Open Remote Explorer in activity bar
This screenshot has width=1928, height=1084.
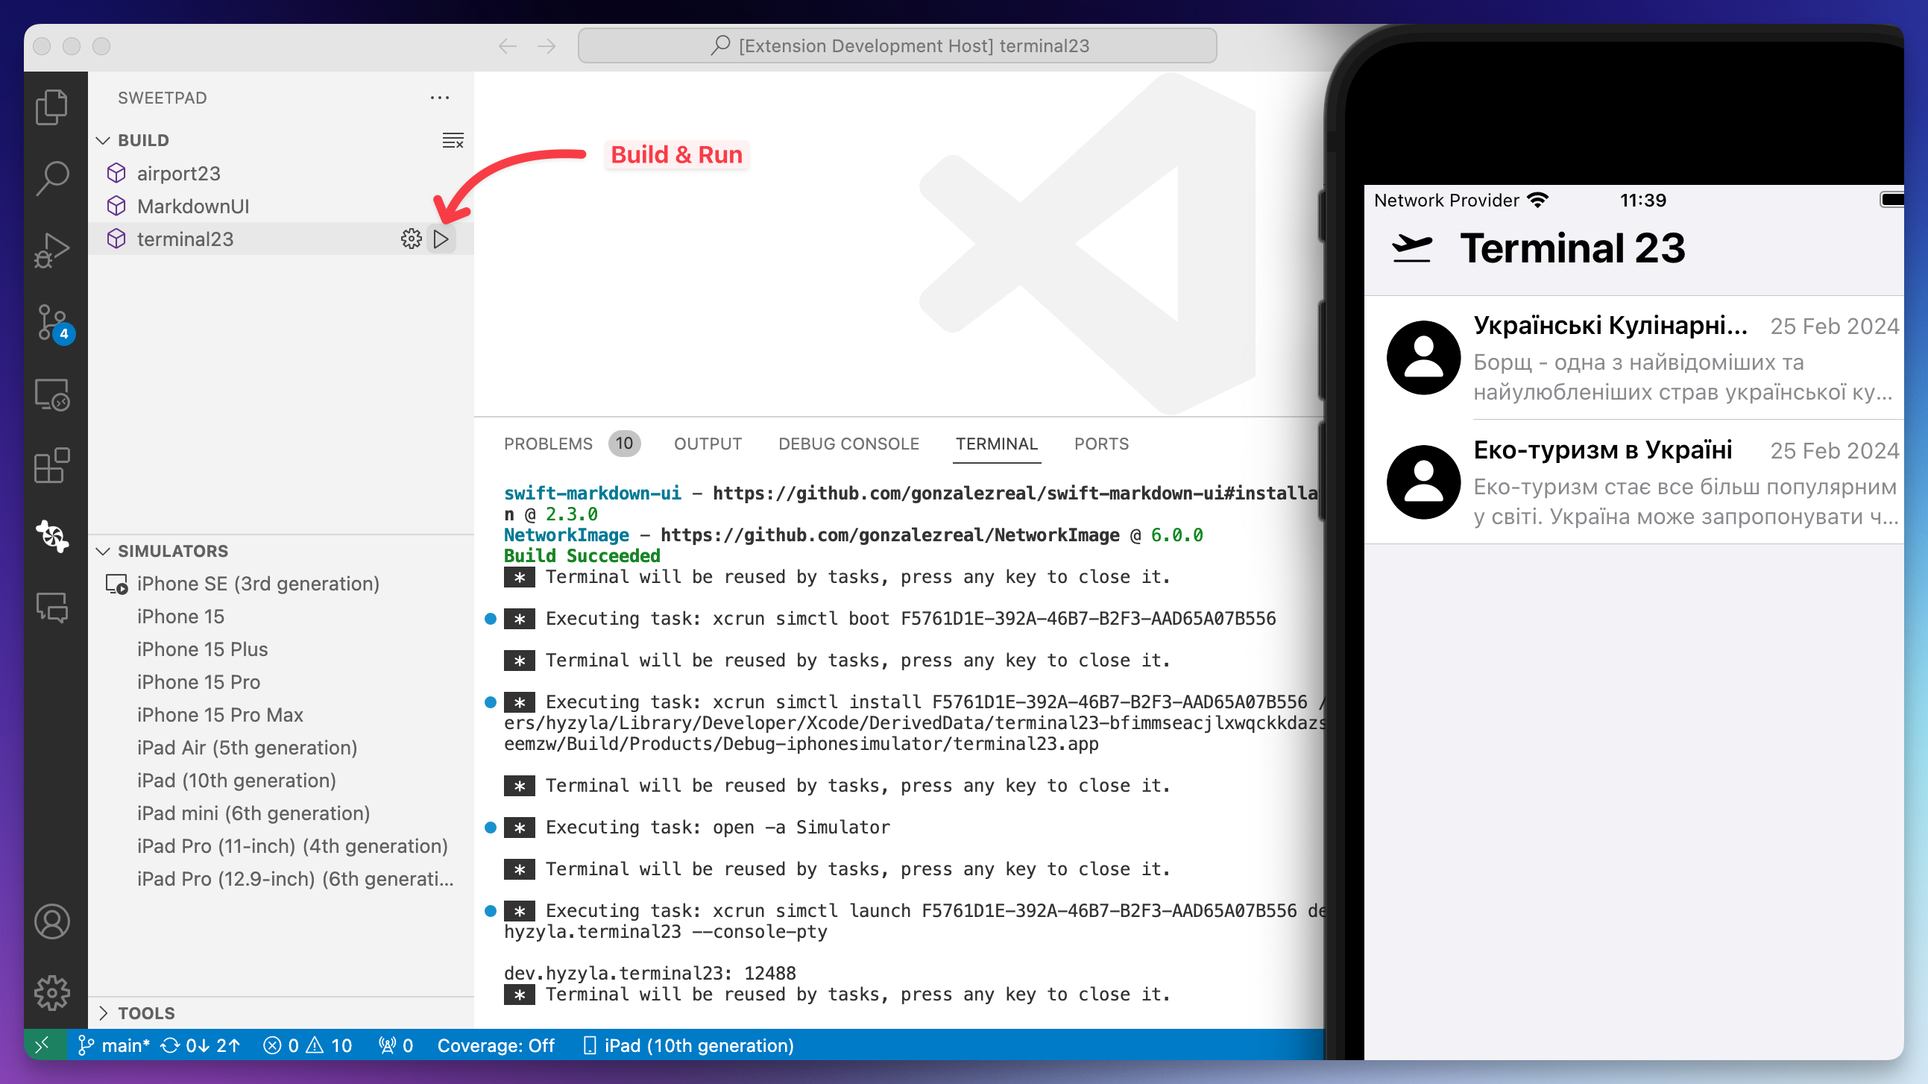tap(52, 394)
